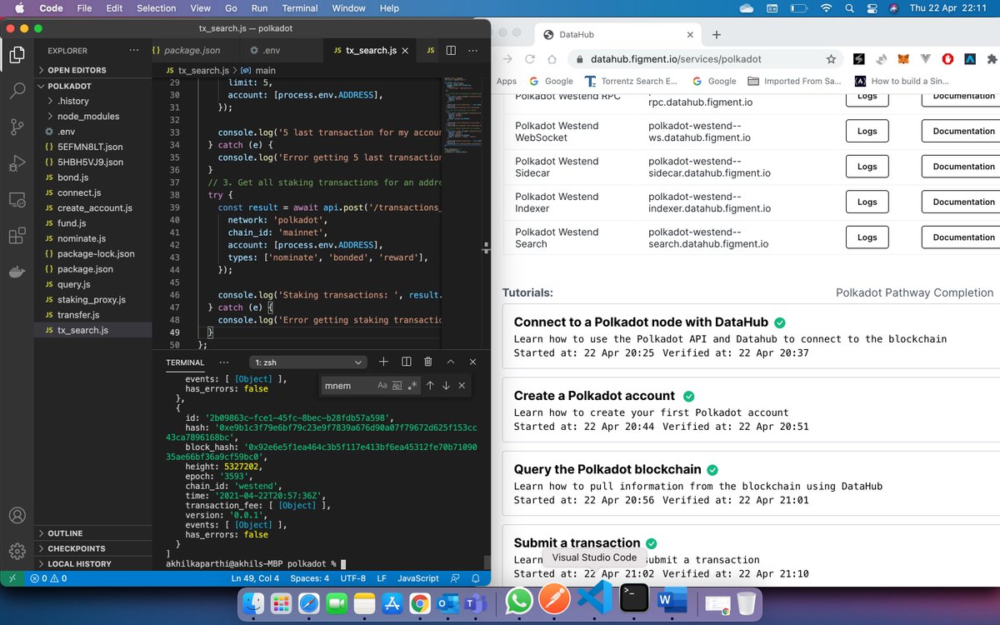Click the MetaMask fox extension icon
This screenshot has width=1000, height=625.
coord(904,59)
